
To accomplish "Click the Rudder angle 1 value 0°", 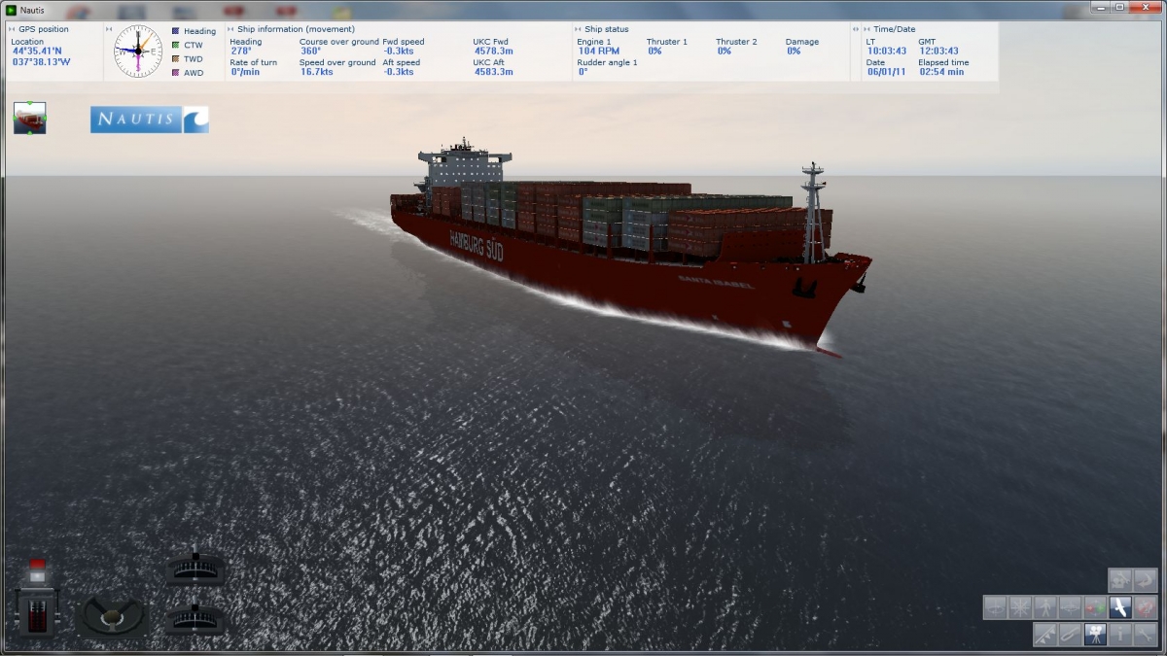I will pyautogui.click(x=583, y=72).
